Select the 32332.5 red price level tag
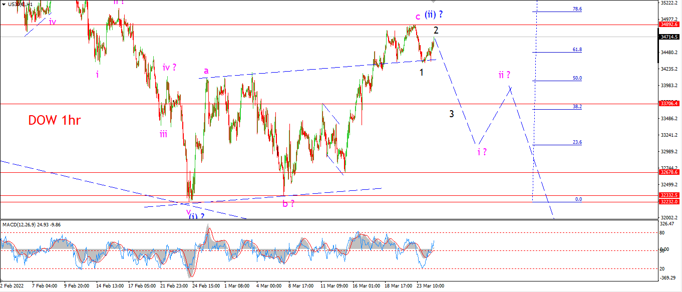The width and height of the screenshot is (682, 292). pyautogui.click(x=669, y=195)
